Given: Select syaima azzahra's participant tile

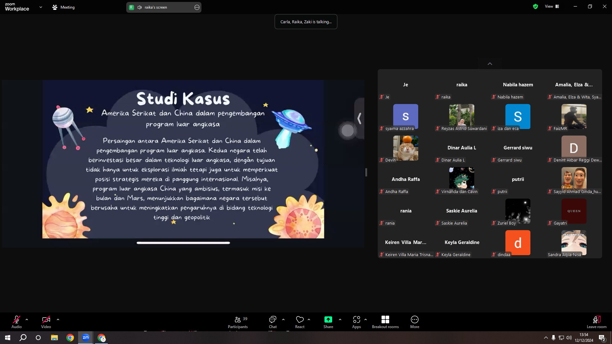Looking at the screenshot, I should coord(405,116).
